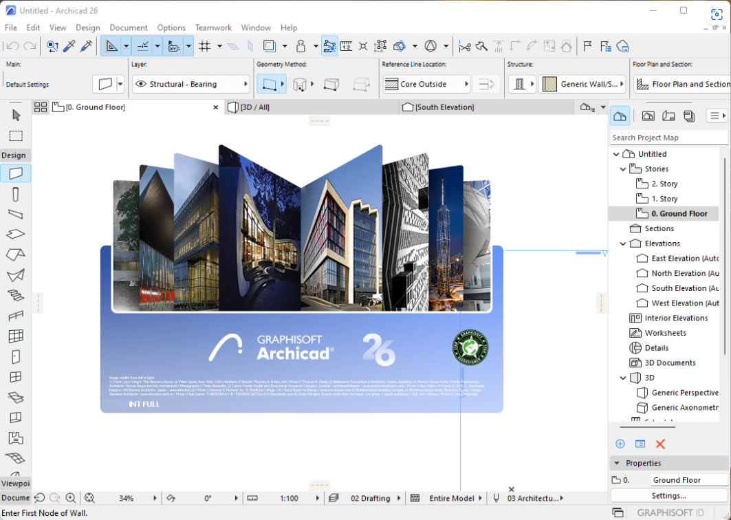Collapse the Elevations tree node

(623, 243)
